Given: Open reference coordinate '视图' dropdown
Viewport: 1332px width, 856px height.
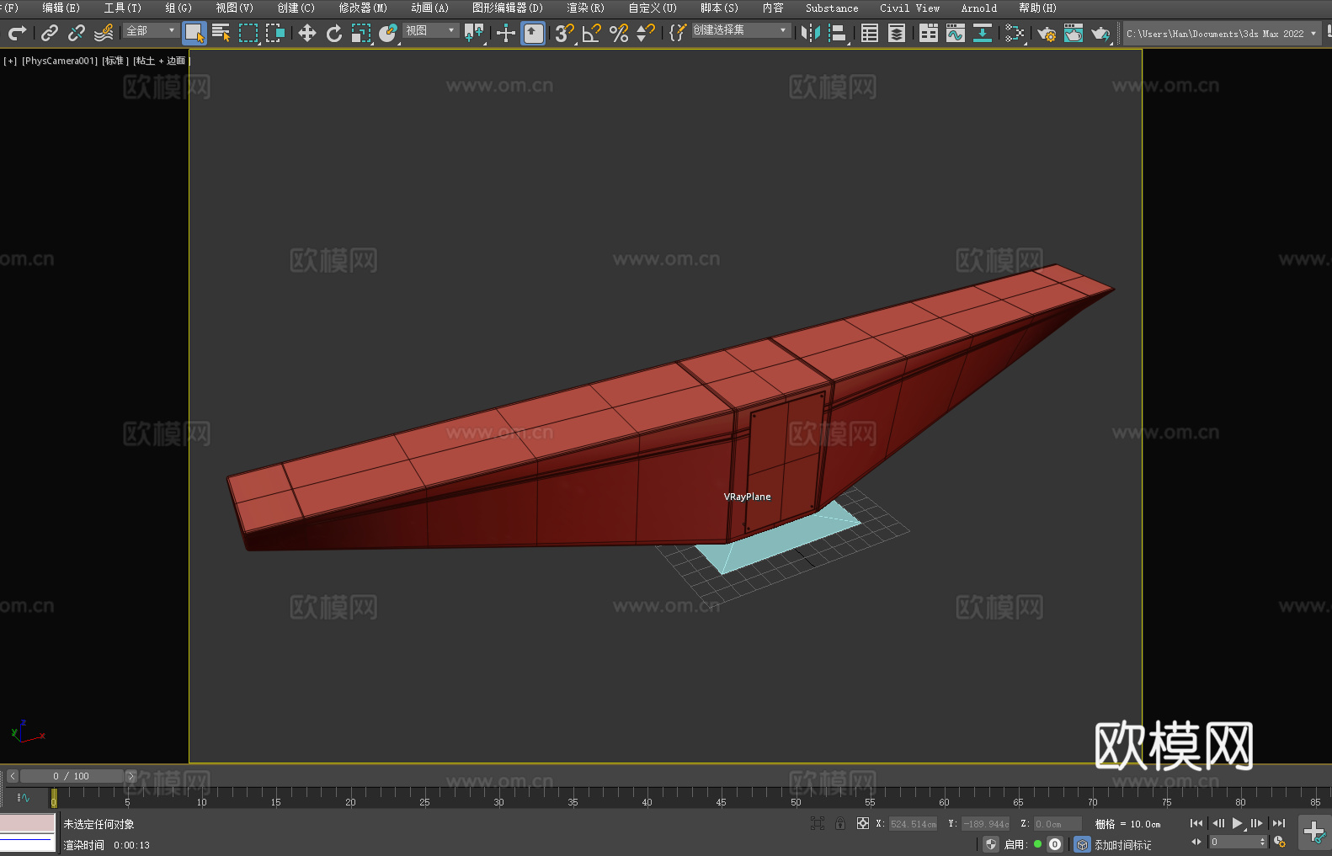Looking at the screenshot, I should 430,30.
